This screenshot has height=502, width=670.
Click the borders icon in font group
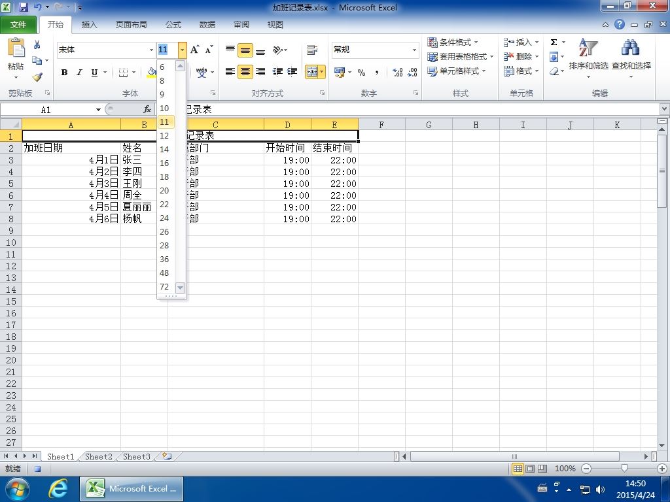124,73
